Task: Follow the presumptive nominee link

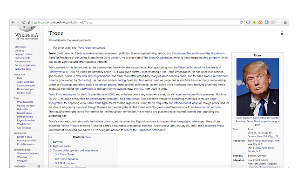Action: [190, 53]
